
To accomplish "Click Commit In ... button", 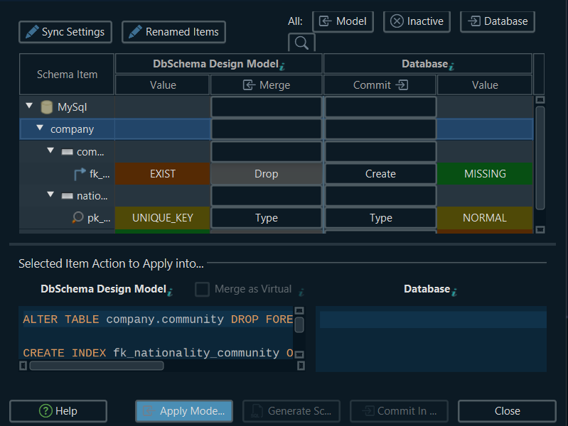I will 399,411.
